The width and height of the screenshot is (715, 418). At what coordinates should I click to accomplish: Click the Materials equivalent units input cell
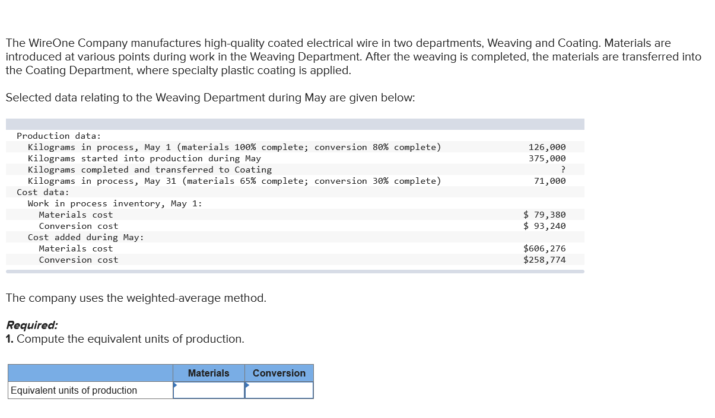209,390
